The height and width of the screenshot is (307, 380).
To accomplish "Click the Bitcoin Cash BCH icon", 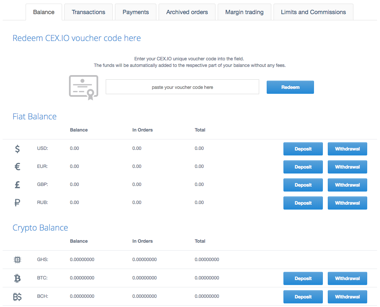I will pyautogui.click(x=17, y=297).
